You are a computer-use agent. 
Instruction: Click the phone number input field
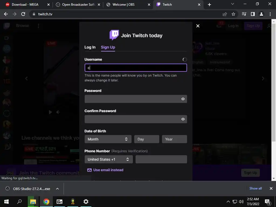[161, 159]
